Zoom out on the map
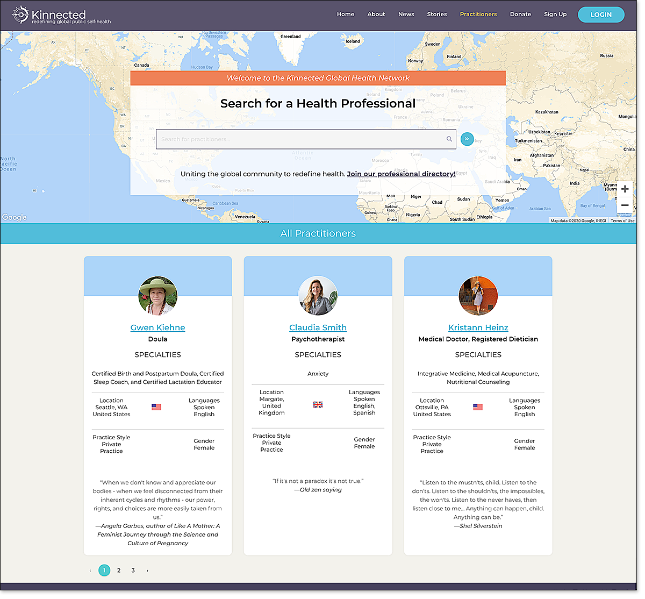Screen dimensions: 645x599 tap(625, 205)
